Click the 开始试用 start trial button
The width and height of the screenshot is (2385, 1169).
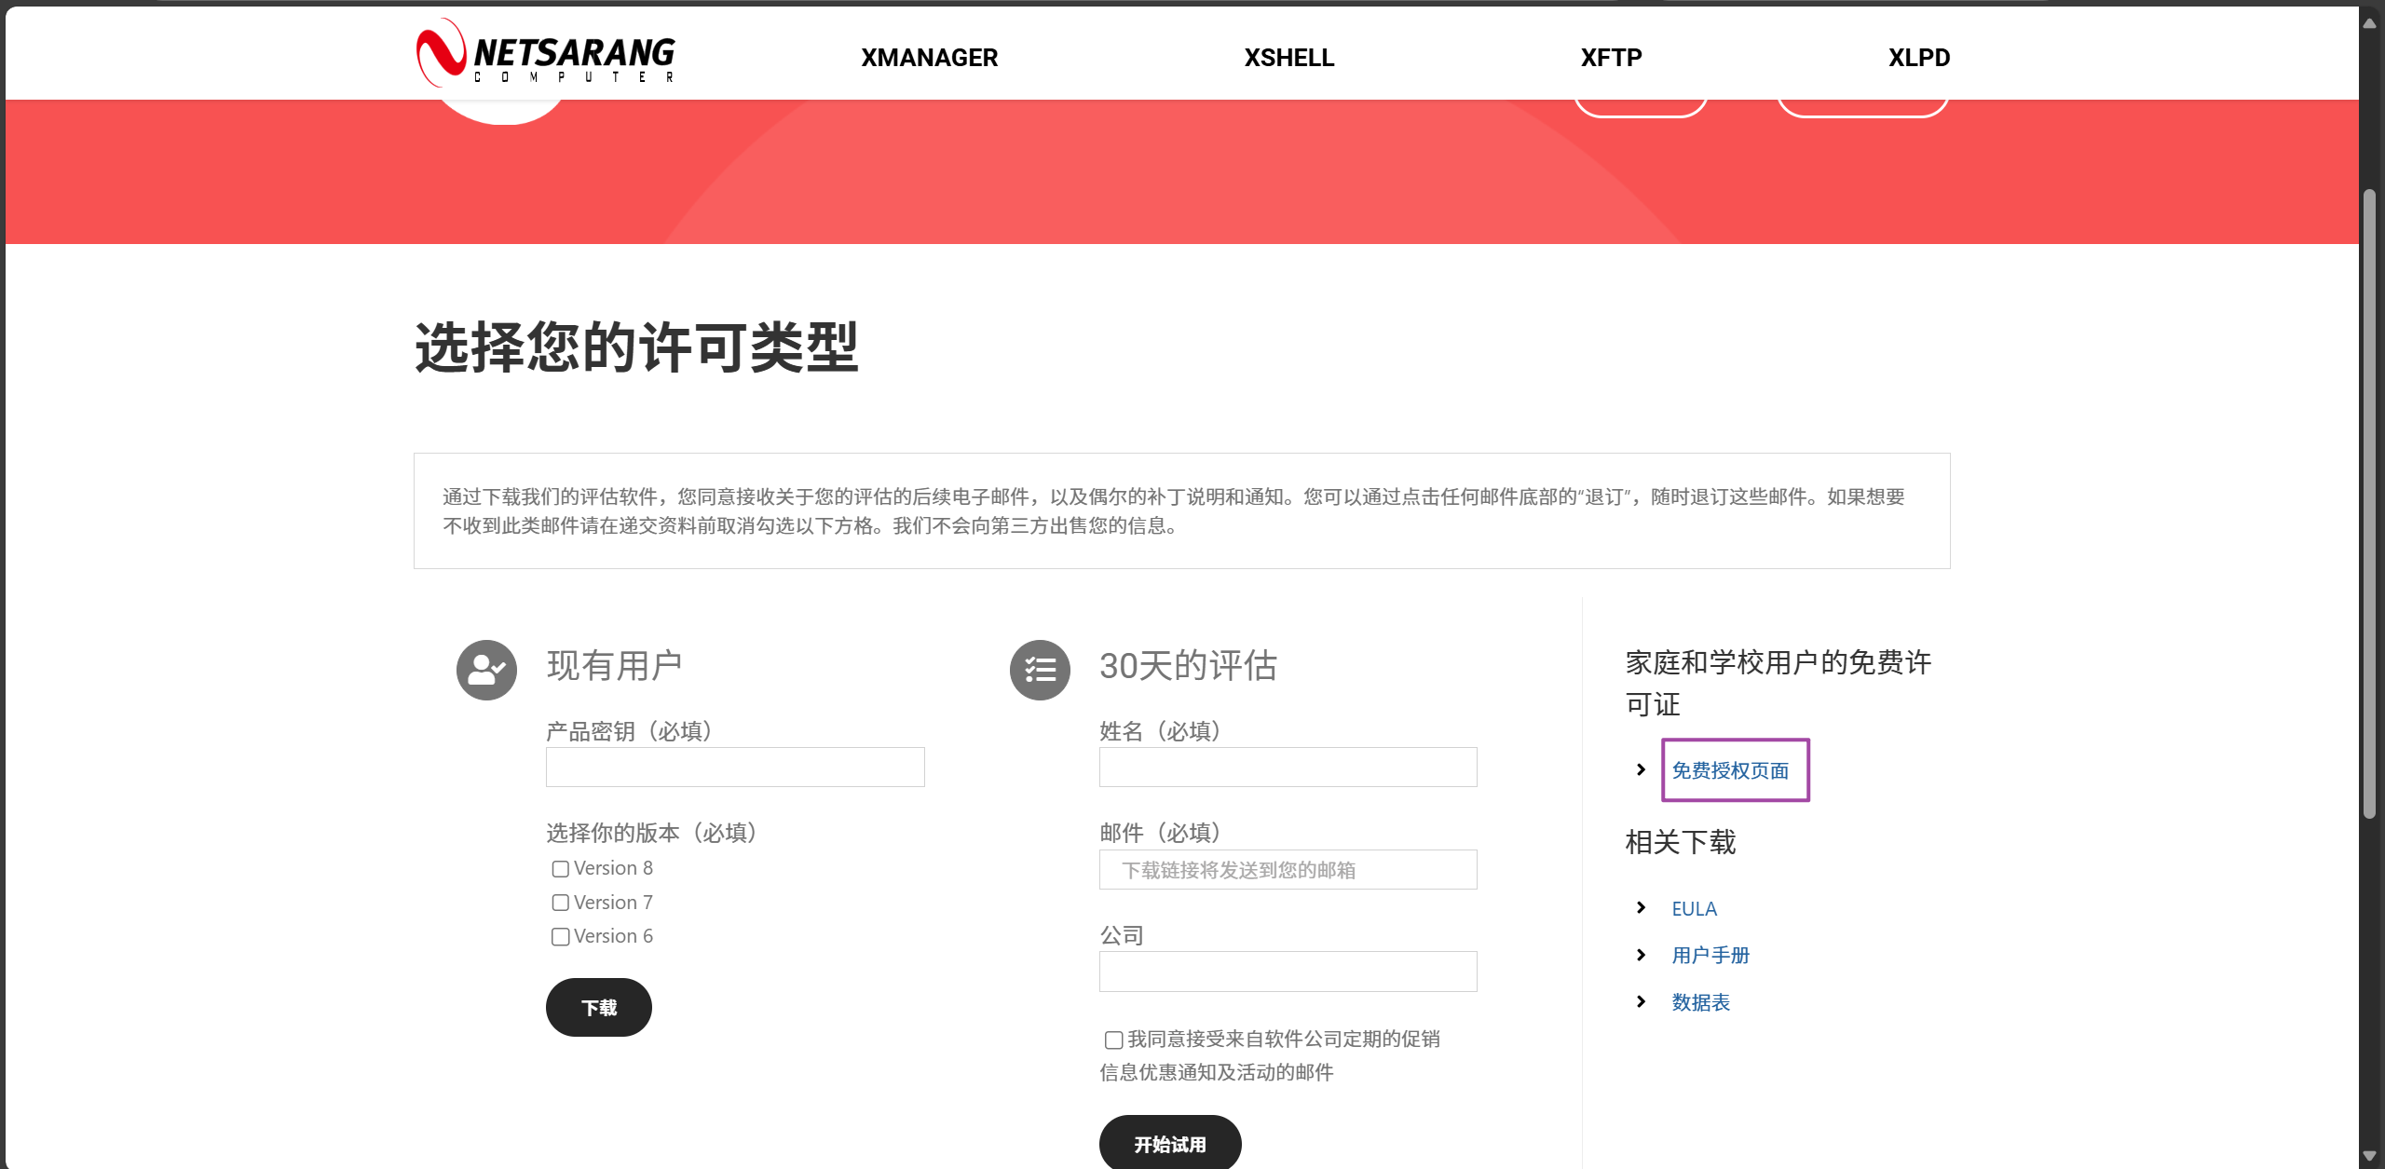point(1170,1143)
